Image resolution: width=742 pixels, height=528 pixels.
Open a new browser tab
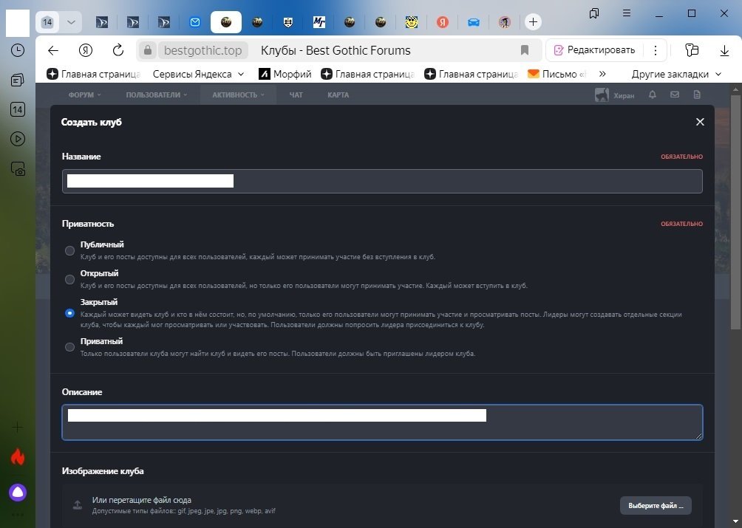tap(533, 22)
